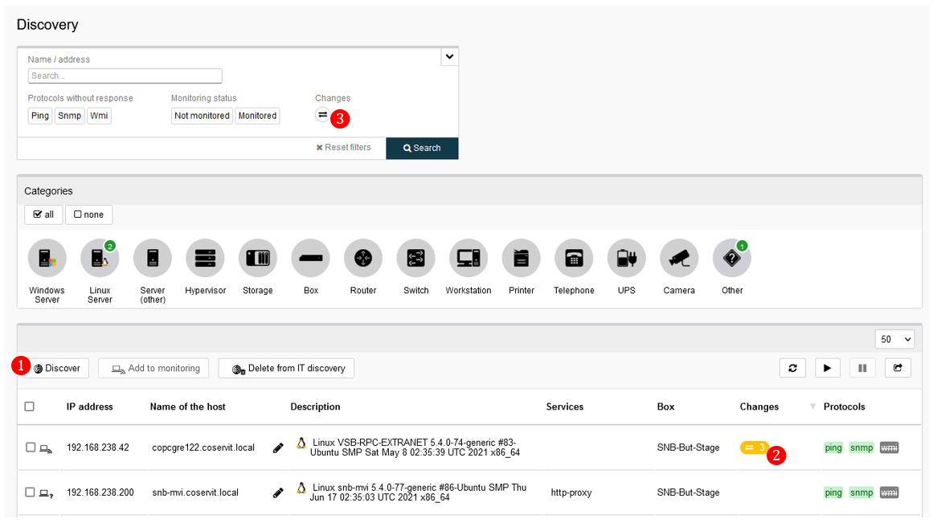Click IP address 192.168.238.42 cell

97,447
